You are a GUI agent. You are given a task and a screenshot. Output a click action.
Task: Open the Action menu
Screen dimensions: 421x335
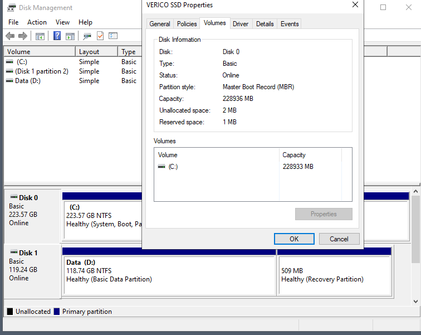coord(37,22)
